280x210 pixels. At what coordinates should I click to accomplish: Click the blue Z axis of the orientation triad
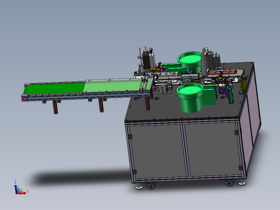click(x=16, y=189)
